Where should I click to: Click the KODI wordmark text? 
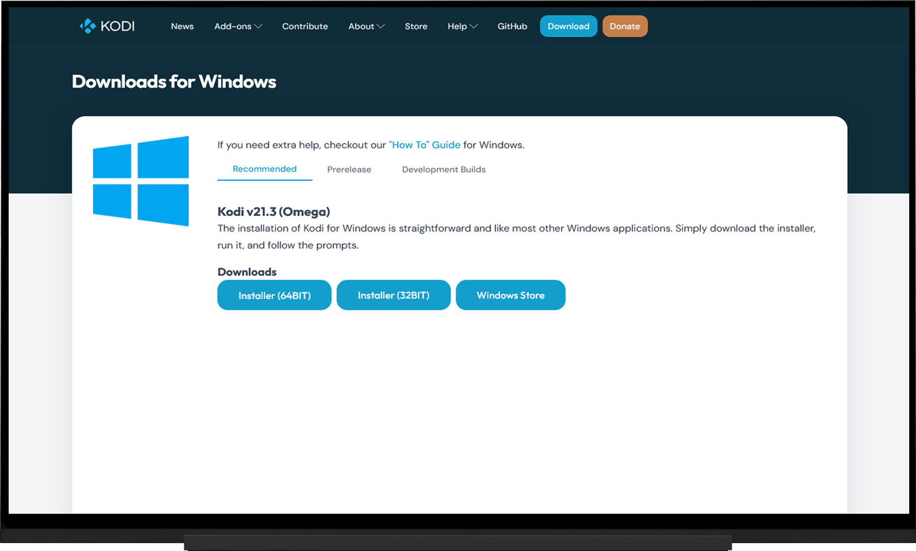pyautogui.click(x=117, y=26)
